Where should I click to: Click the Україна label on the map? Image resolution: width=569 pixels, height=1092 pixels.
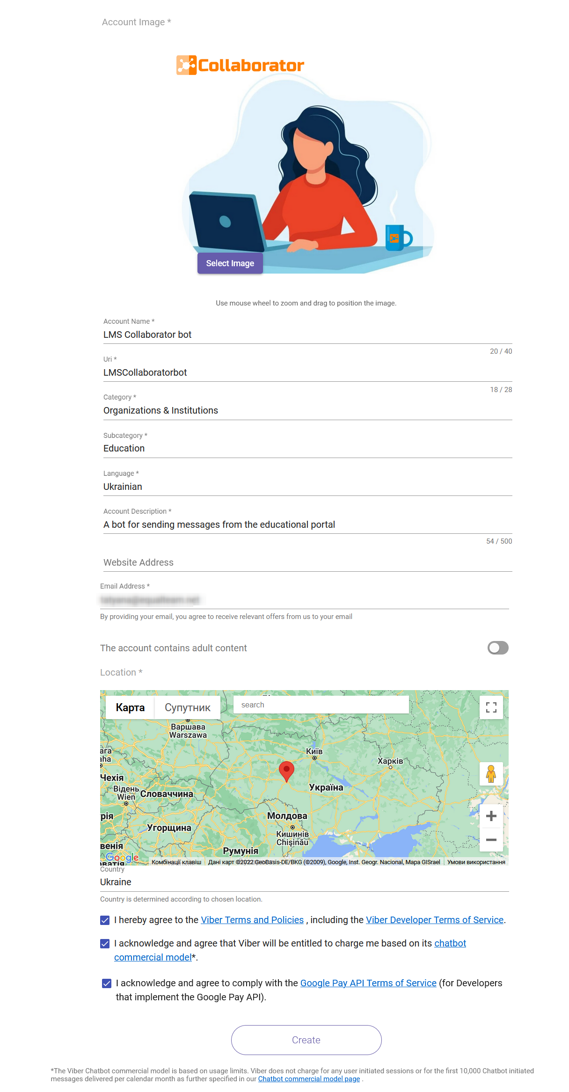tap(326, 787)
